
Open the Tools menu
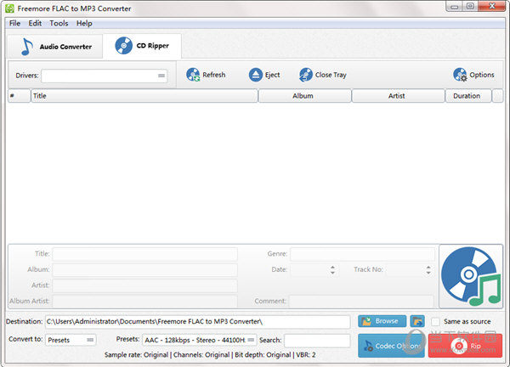pyautogui.click(x=59, y=24)
